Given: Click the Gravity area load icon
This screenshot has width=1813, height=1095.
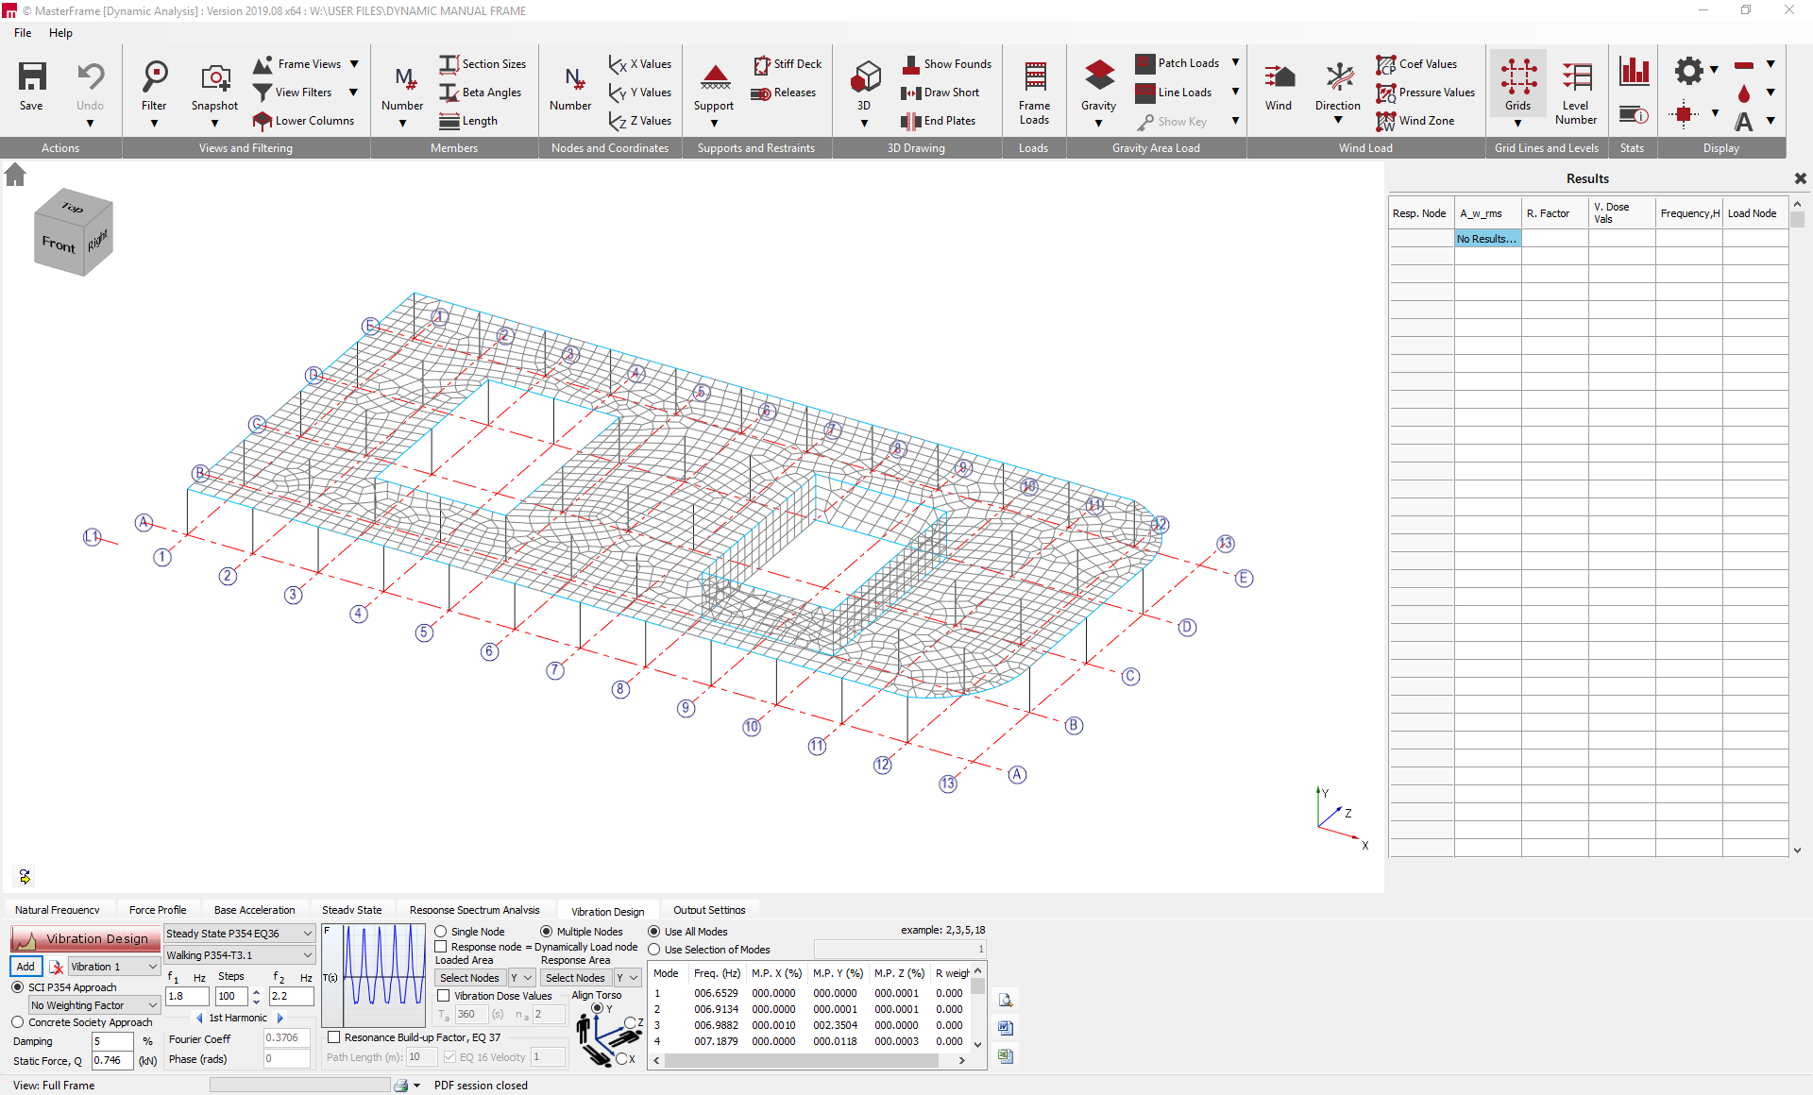Looking at the screenshot, I should tap(1099, 76).
